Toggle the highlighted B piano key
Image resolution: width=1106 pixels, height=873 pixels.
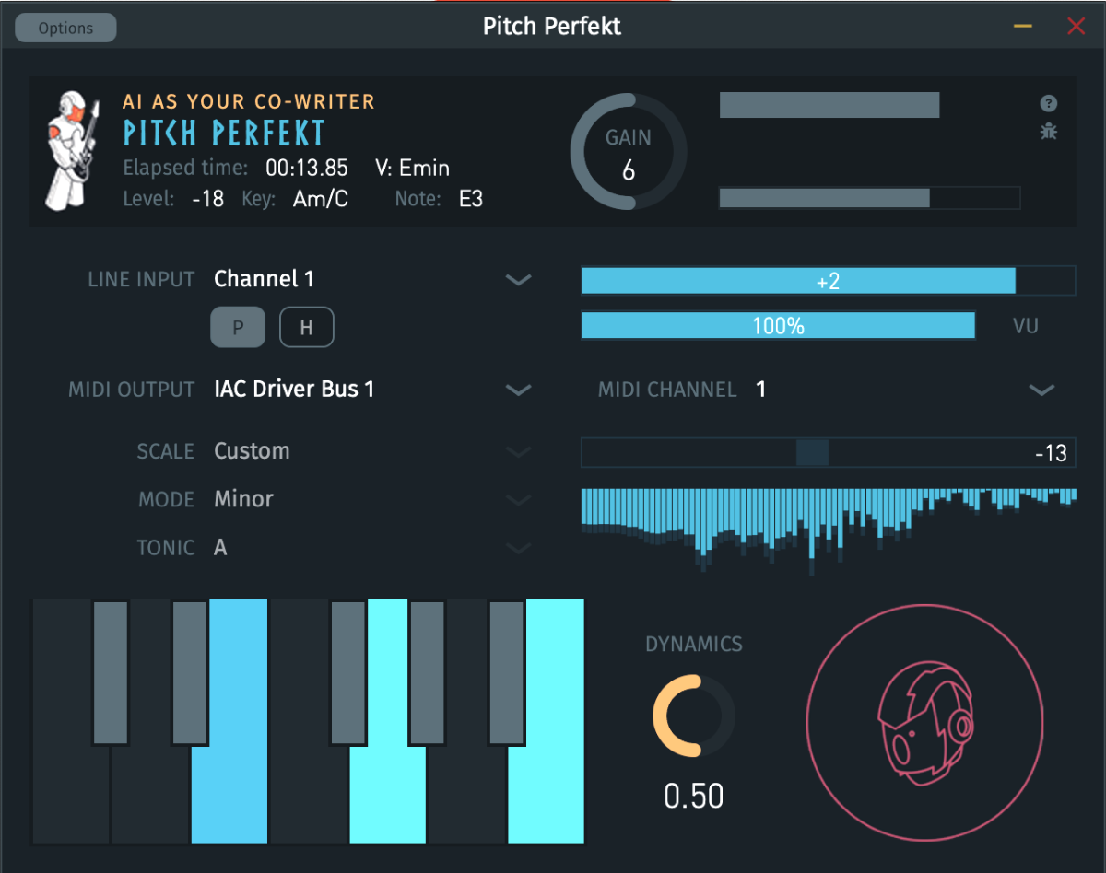pos(547,794)
